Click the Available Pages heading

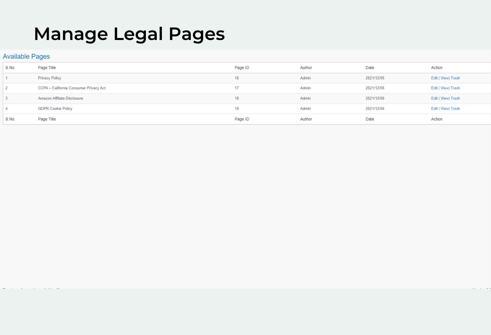[26, 56]
